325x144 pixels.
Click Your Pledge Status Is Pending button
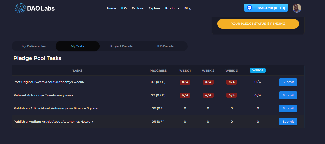258,24
